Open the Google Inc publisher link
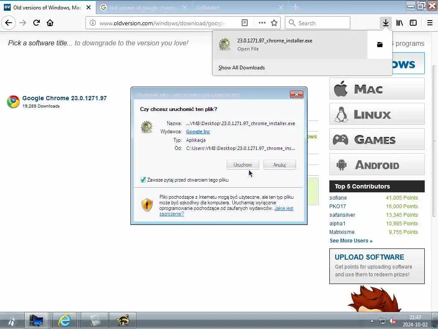Viewport: 438px width, 329px height. 198,132
